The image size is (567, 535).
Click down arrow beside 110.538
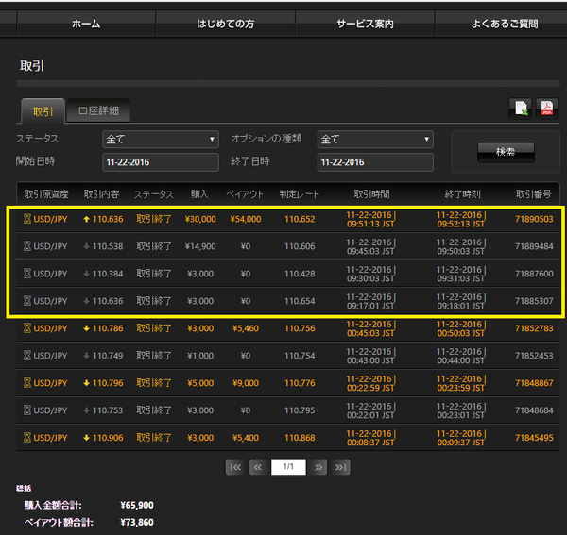(x=86, y=246)
